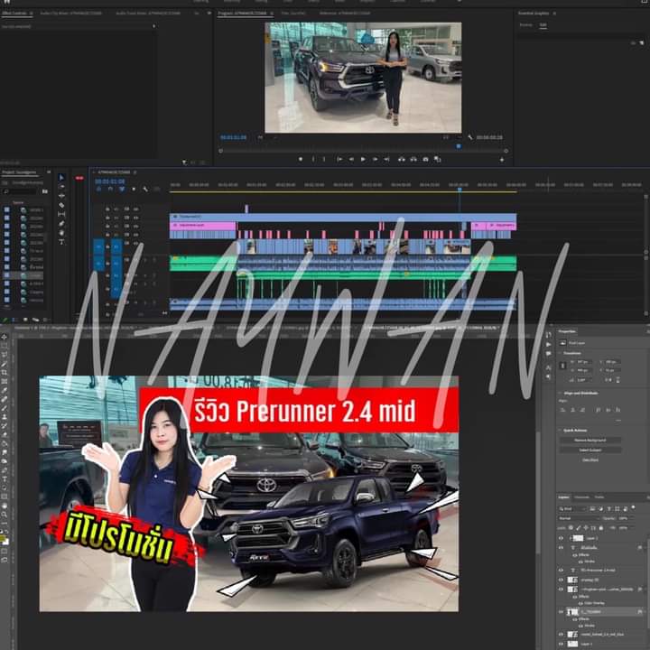Switch to the Channels tab
Viewport: 650px width, 650px height.
click(x=582, y=497)
